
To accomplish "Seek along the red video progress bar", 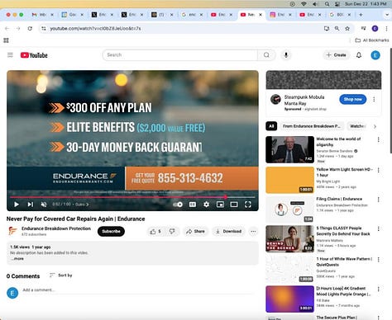I will (x=132, y=197).
